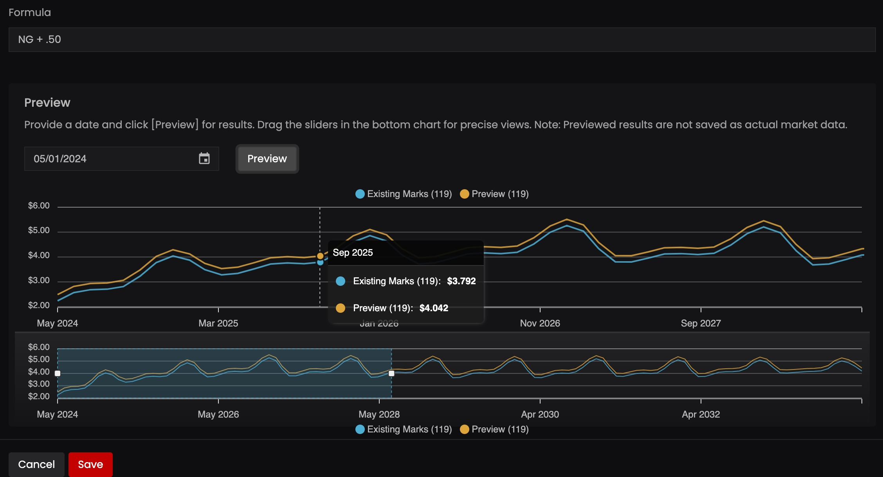Click the Nov 2026 axis label
This screenshot has width=883, height=477.
[x=540, y=323]
